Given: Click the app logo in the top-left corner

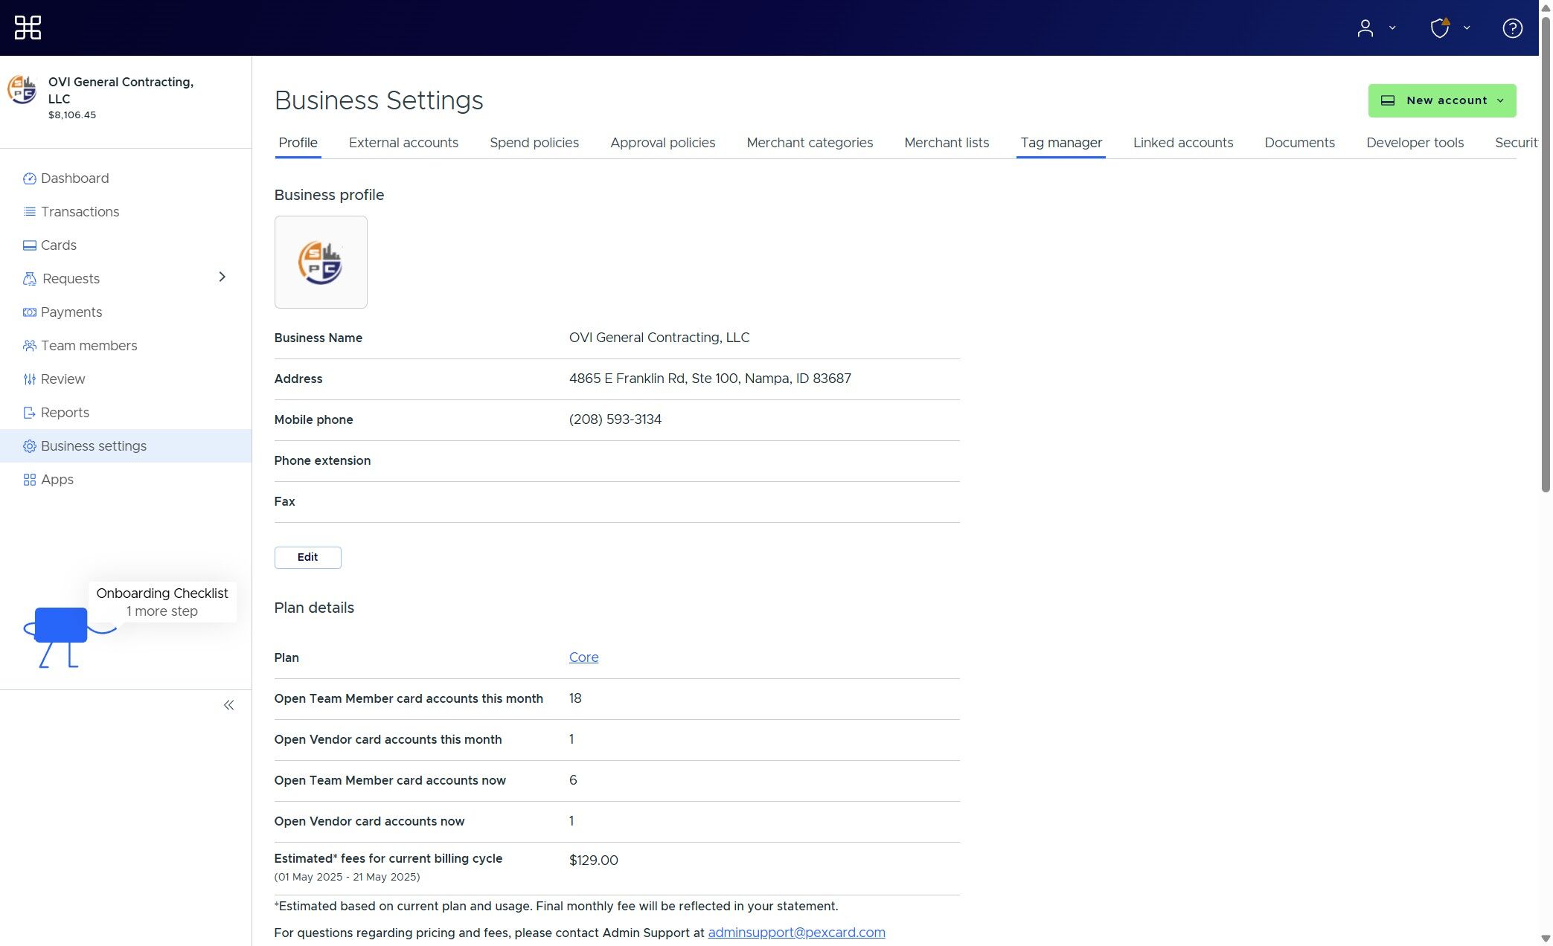Looking at the screenshot, I should [x=27, y=28].
